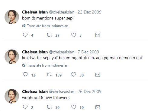
Task: Like the 'bbm & mentions super sepi' tweet
Action: tap(74, 35)
